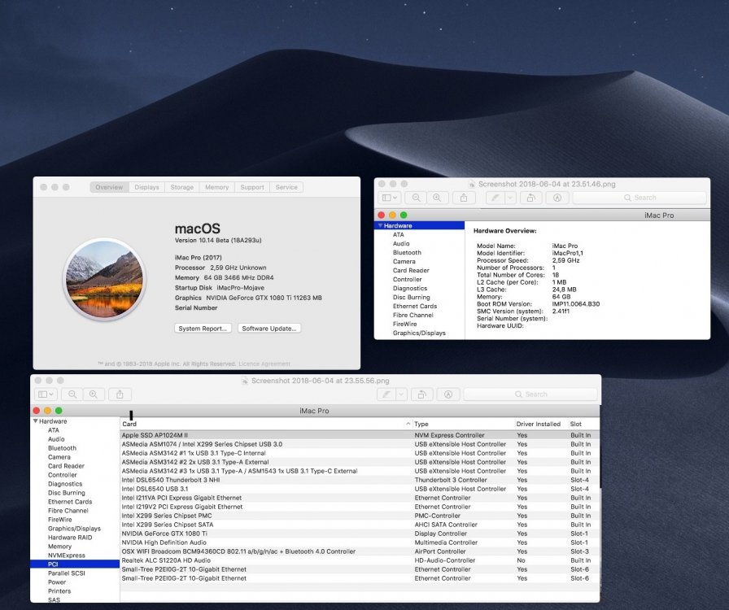
Task: Select the highlight pen in the 23.55.56 Preview window
Action: [x=386, y=394]
